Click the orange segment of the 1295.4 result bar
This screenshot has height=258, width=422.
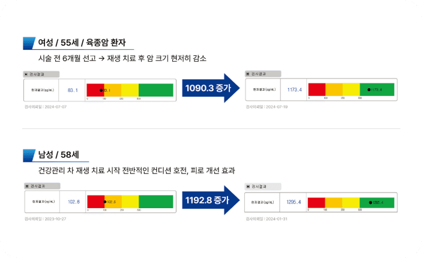tap(334, 202)
